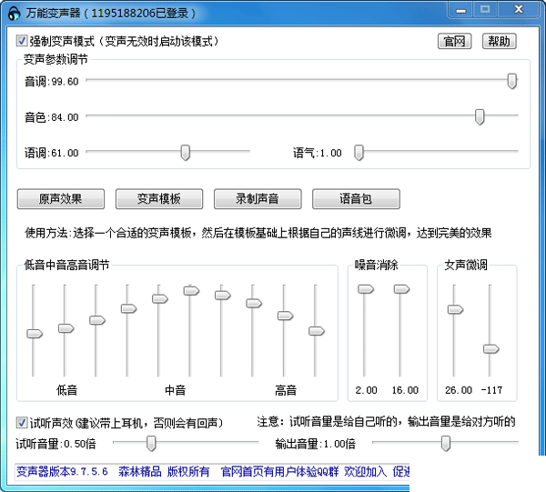Click tenth equalizer band slider thumb
The image size is (546, 492).
317,331
